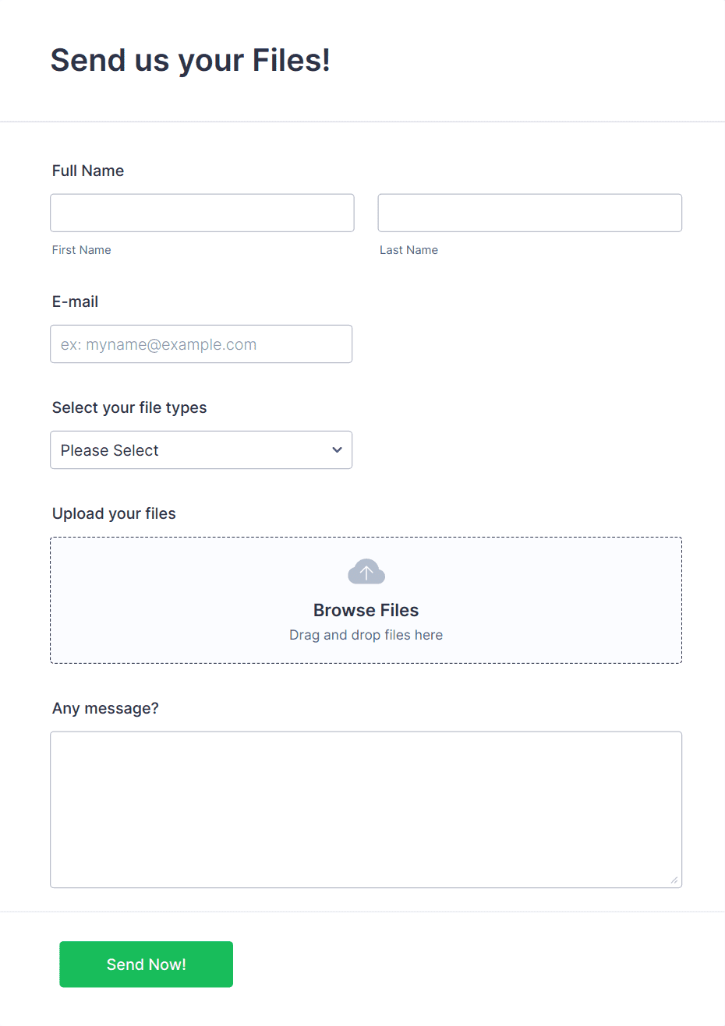Click the drag and drop upload zone
Viewport: 725px width, 1026px height.
366,600
